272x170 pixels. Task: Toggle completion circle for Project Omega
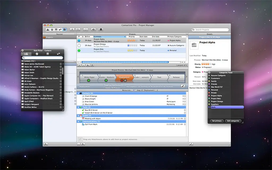[79, 45]
